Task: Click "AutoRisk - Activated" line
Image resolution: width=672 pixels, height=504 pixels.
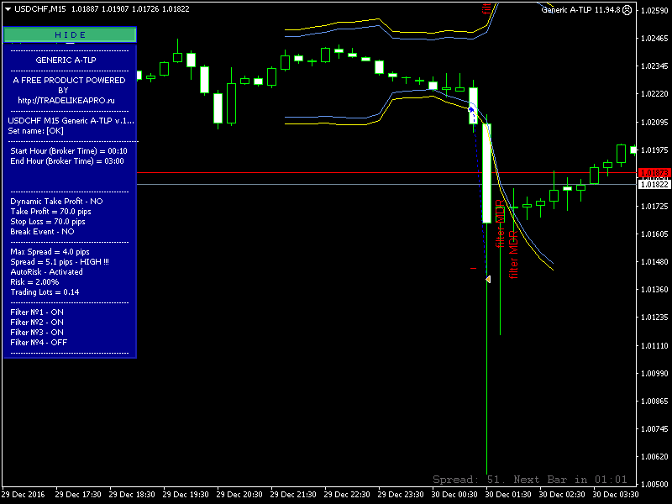Action: (x=46, y=271)
